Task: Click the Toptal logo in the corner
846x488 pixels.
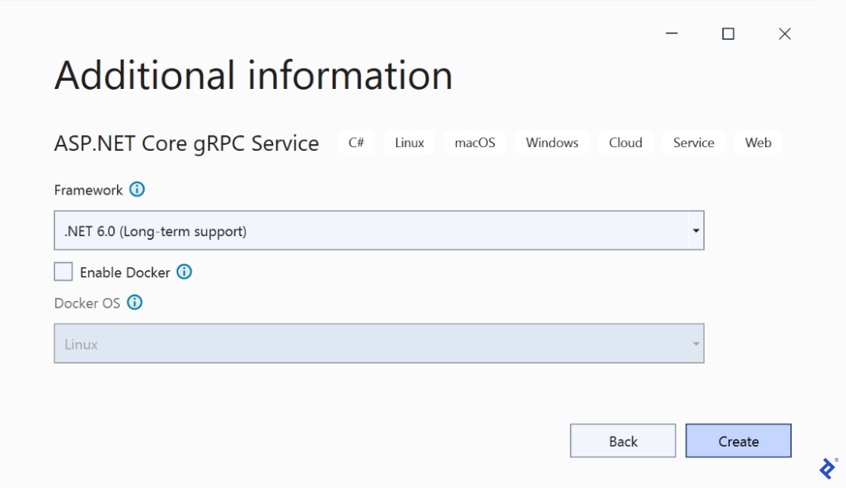Action: pos(827,467)
